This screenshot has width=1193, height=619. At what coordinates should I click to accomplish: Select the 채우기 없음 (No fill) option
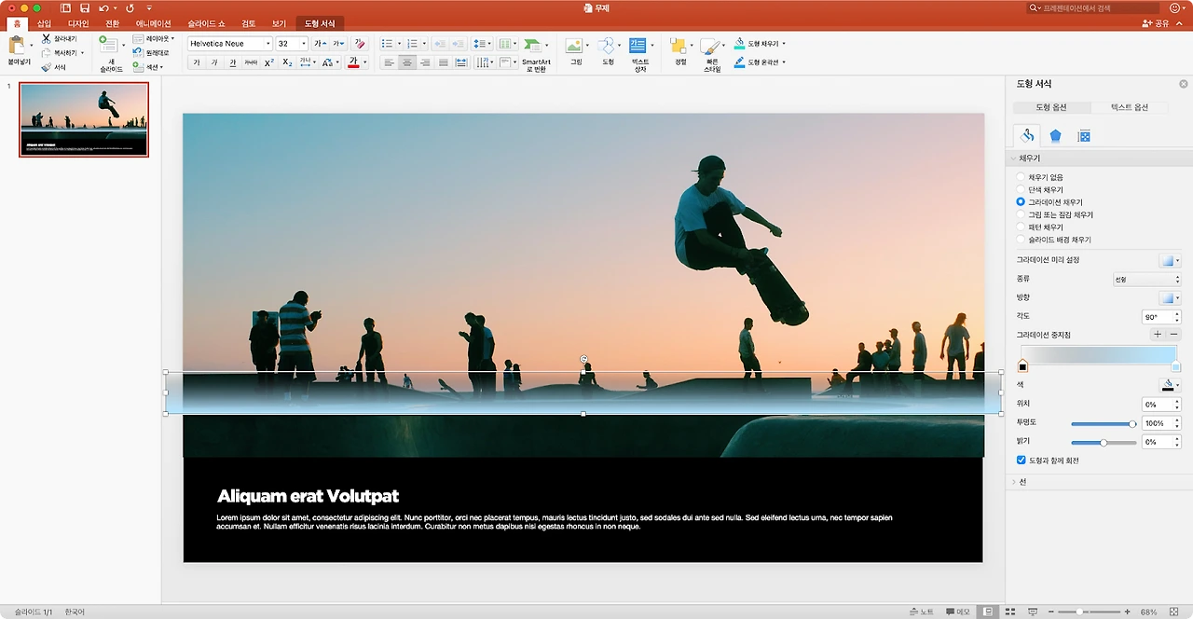click(1021, 177)
